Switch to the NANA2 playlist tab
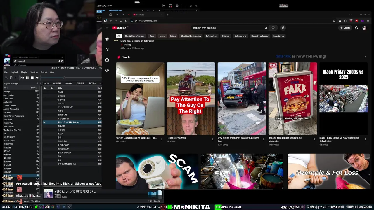The width and height of the screenshot is (374, 210). click(69, 83)
